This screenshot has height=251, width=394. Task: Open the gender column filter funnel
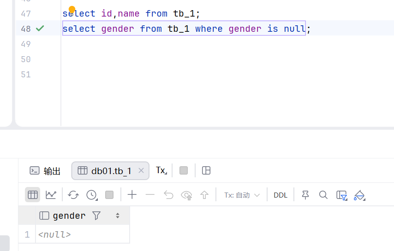pos(96,216)
